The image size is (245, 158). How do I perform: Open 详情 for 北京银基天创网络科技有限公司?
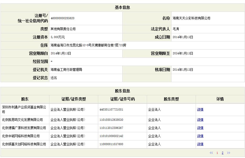pos(200,144)
